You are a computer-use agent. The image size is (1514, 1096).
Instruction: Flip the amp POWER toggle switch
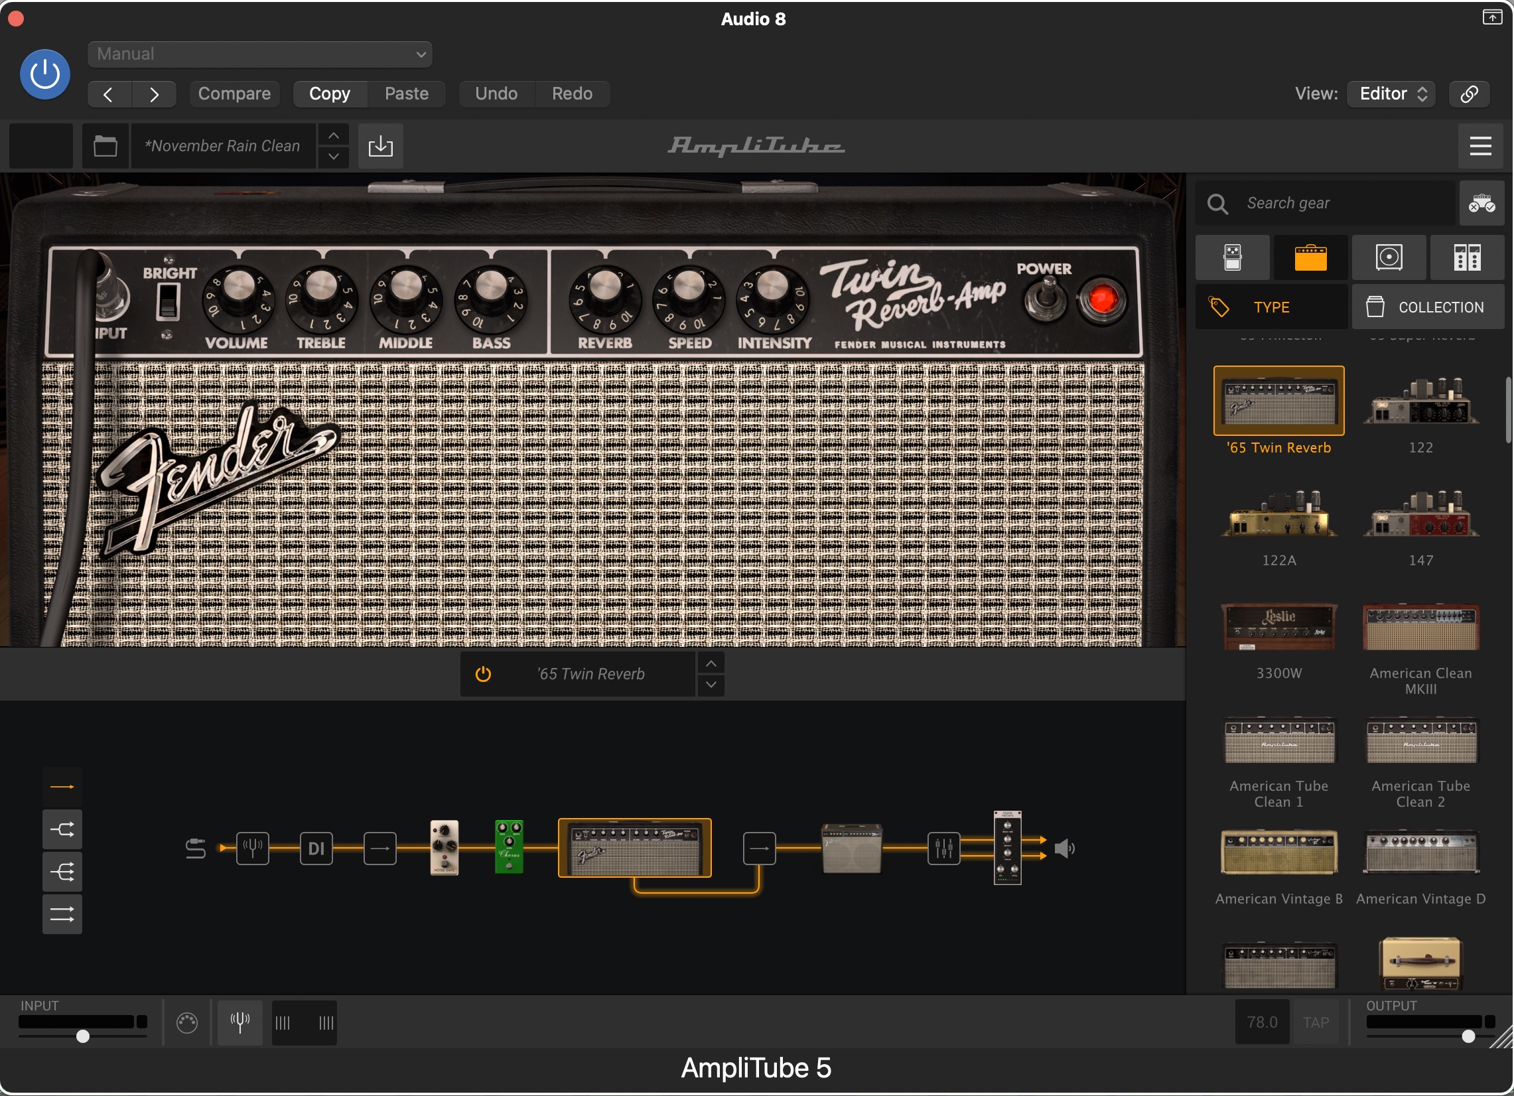tap(1046, 299)
